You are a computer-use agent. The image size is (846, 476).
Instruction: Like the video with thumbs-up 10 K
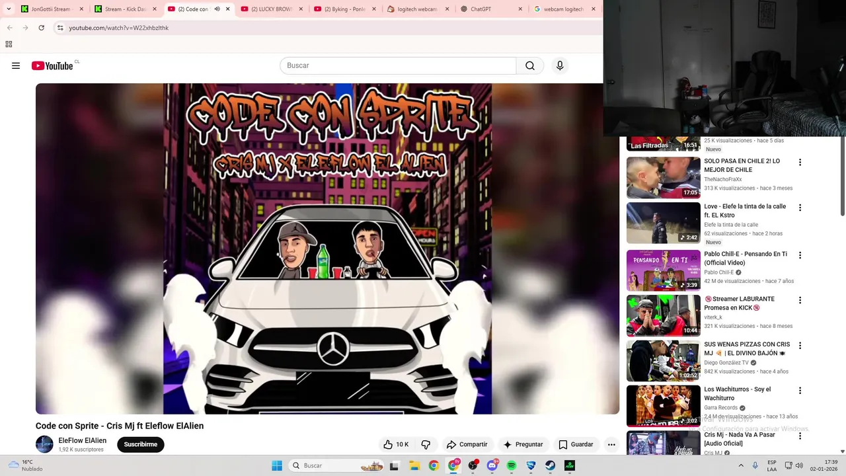[x=396, y=444]
